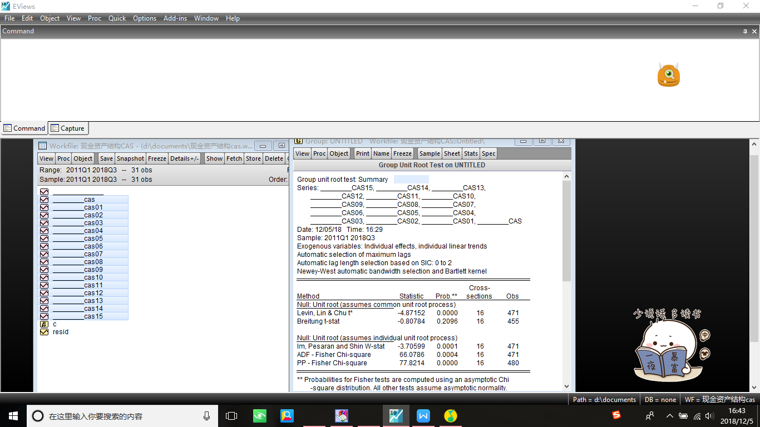Image resolution: width=760 pixels, height=427 pixels.
Task: Open the Add-ins menu
Action: (175, 18)
